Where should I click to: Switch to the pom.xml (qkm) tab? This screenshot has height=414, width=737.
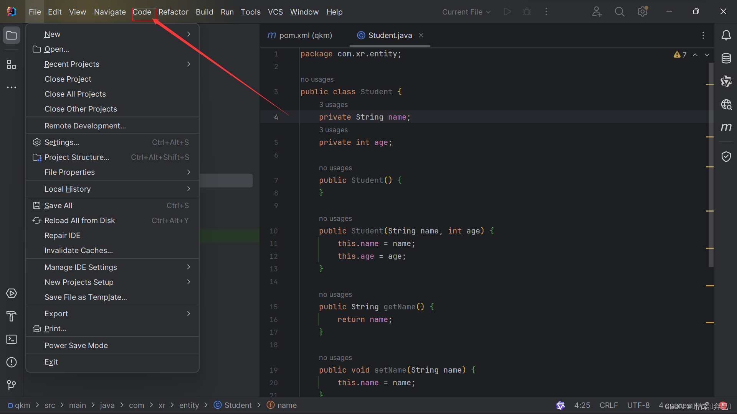coord(300,35)
